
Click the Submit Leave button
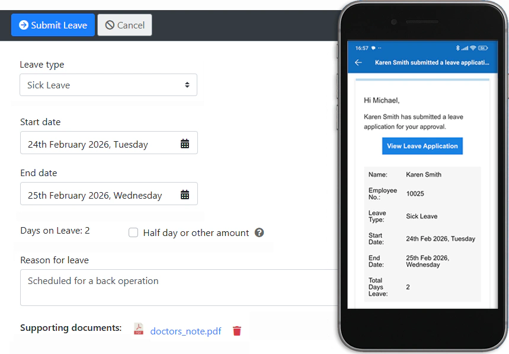(x=53, y=25)
